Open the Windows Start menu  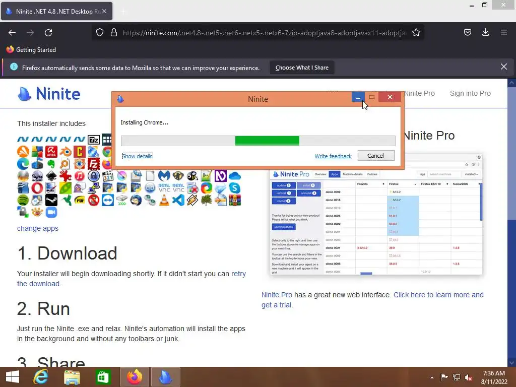pyautogui.click(x=13, y=377)
